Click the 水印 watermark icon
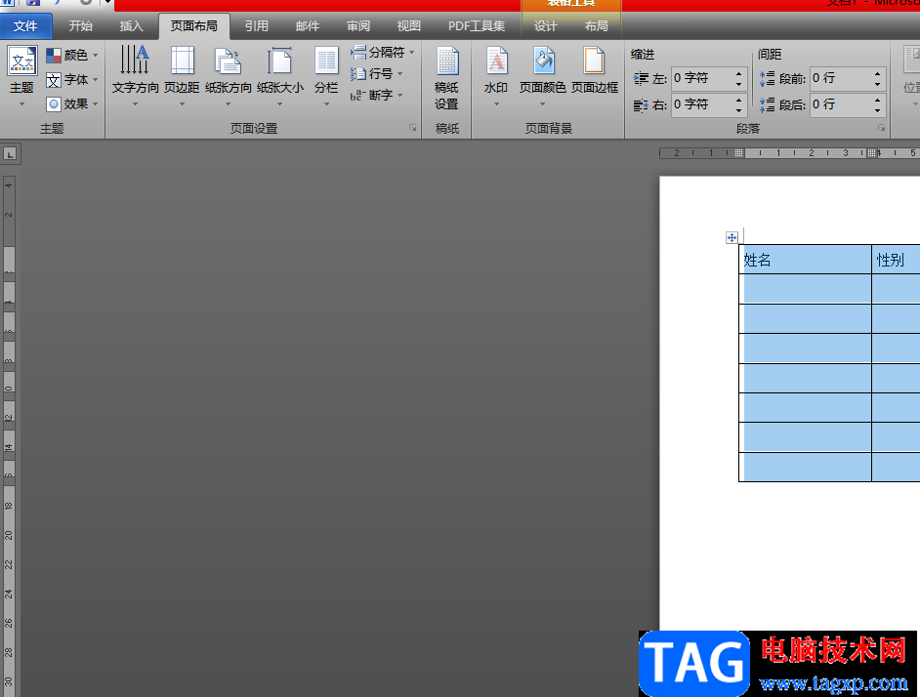The width and height of the screenshot is (920, 697). click(x=496, y=61)
